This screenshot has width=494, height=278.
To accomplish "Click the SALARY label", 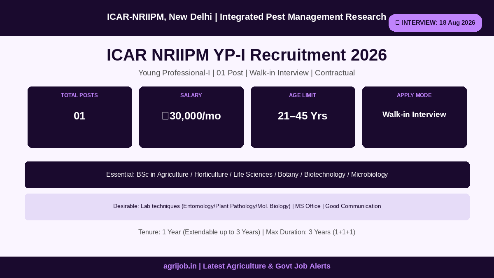I will point(191,95).
